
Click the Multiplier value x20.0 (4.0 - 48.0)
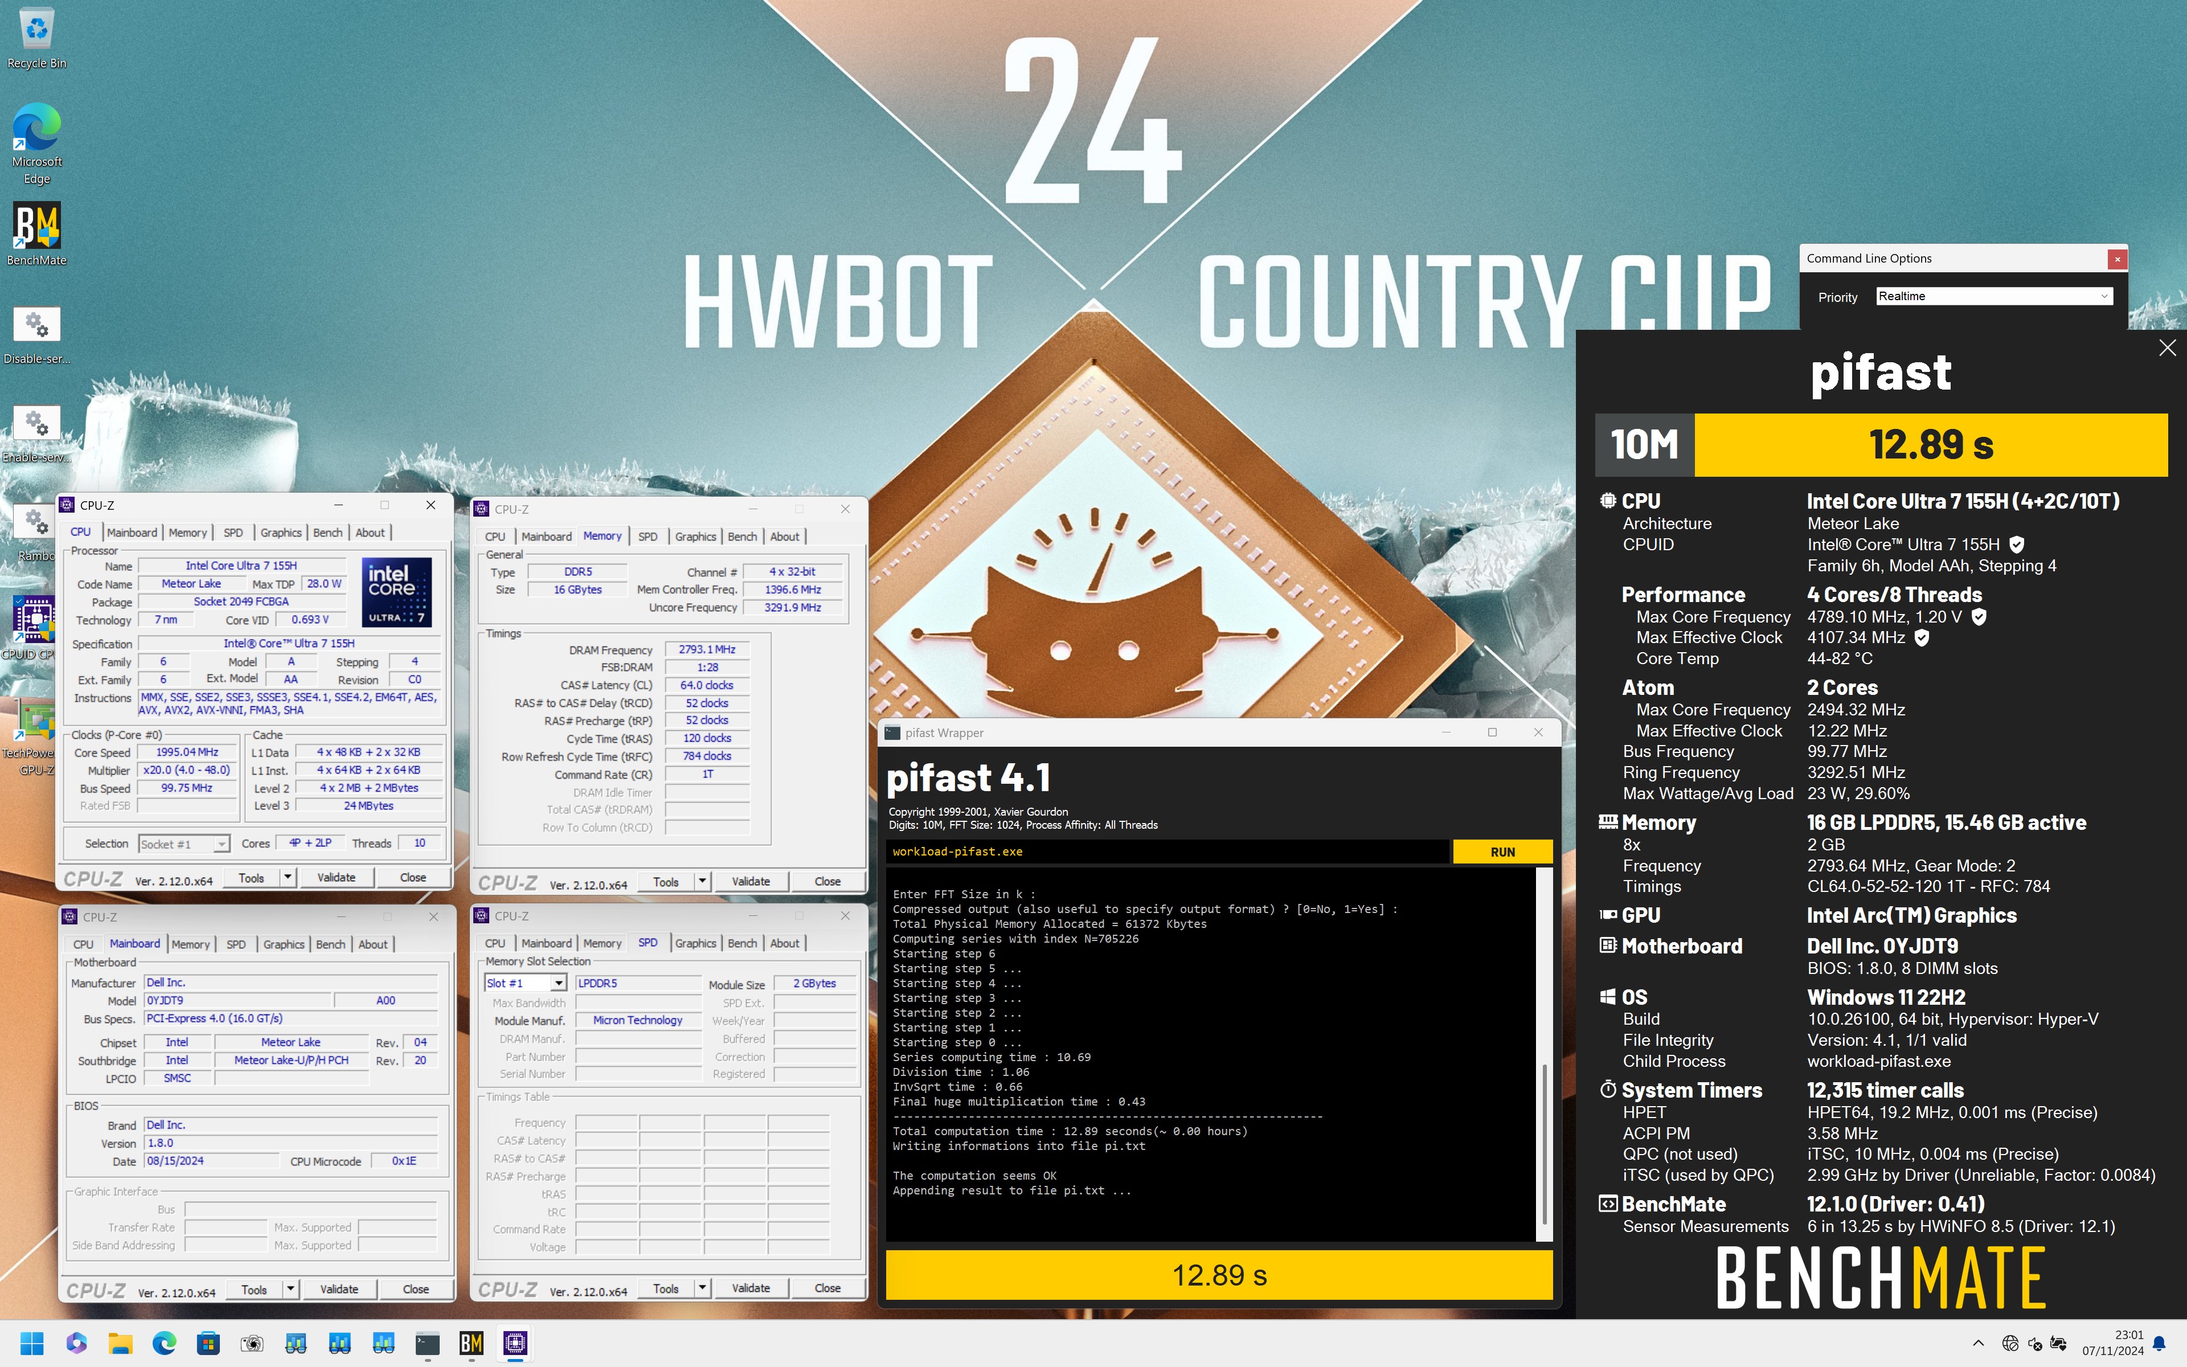point(187,770)
